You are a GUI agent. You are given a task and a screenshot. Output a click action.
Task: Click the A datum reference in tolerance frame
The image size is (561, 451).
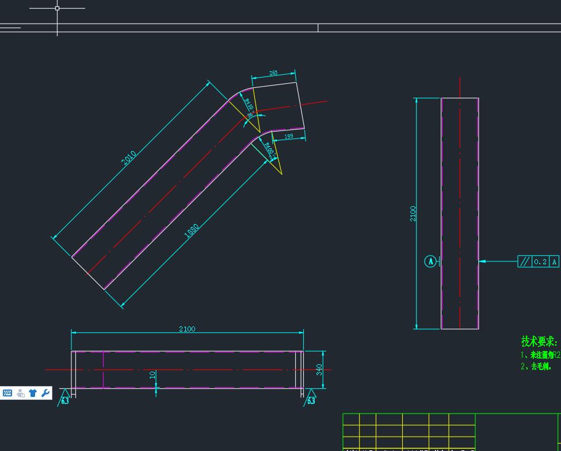(554, 261)
